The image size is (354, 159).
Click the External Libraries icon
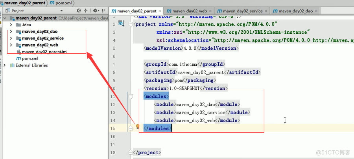(12, 65)
